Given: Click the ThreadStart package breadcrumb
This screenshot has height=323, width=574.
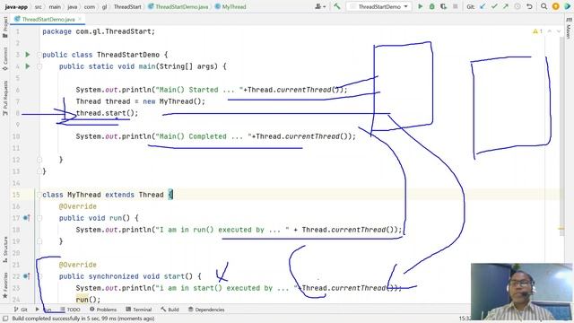Looking at the screenshot, I should click(x=127, y=6).
